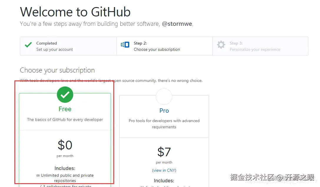320x187 pixels.
Task: Click the blue Step 2 icon
Action: tap(125, 45)
